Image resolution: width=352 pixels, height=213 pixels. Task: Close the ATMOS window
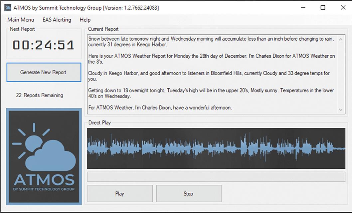pos(343,8)
